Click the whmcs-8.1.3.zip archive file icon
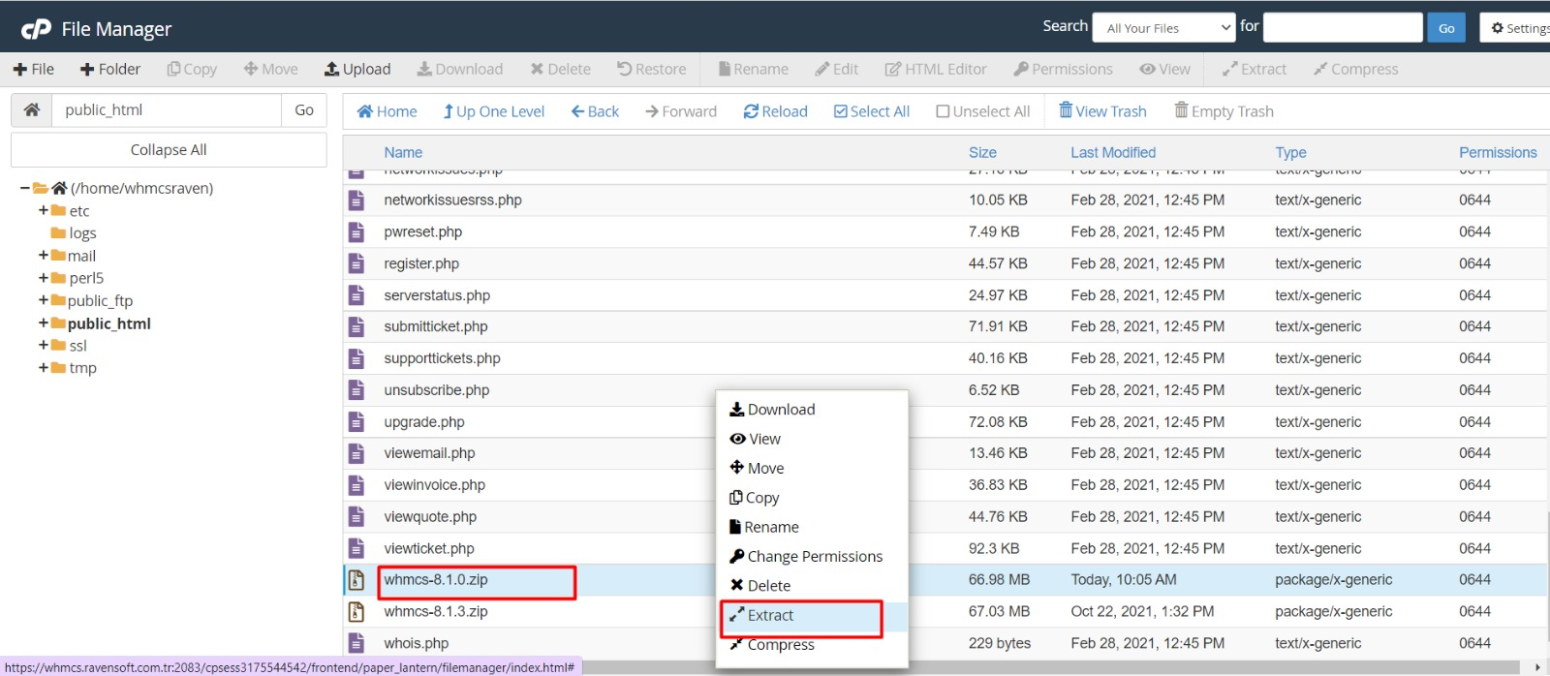This screenshot has width=1550, height=676. (x=356, y=612)
